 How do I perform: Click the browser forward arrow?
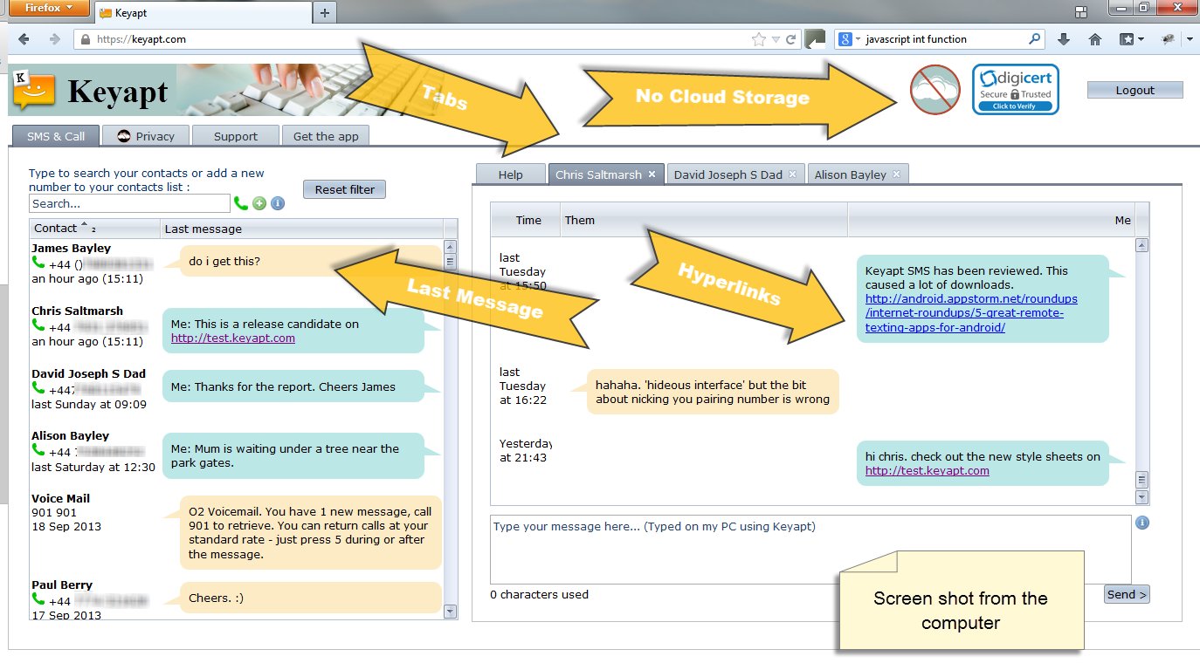(54, 39)
